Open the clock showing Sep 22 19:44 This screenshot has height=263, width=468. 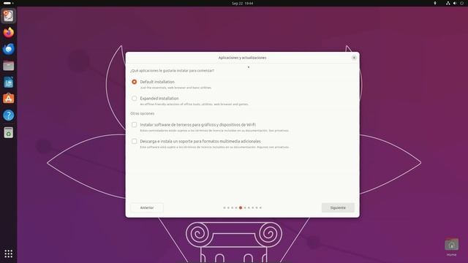click(x=242, y=3)
